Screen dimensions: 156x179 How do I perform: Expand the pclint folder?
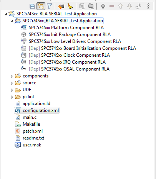pyautogui.click(x=12, y=97)
